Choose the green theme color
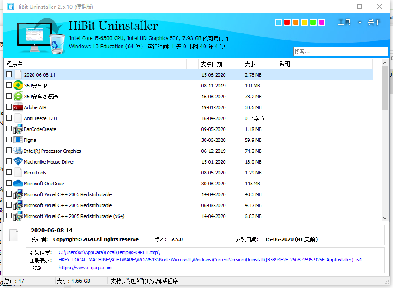Image resolution: width=393 pixels, height=288 pixels. click(313, 22)
